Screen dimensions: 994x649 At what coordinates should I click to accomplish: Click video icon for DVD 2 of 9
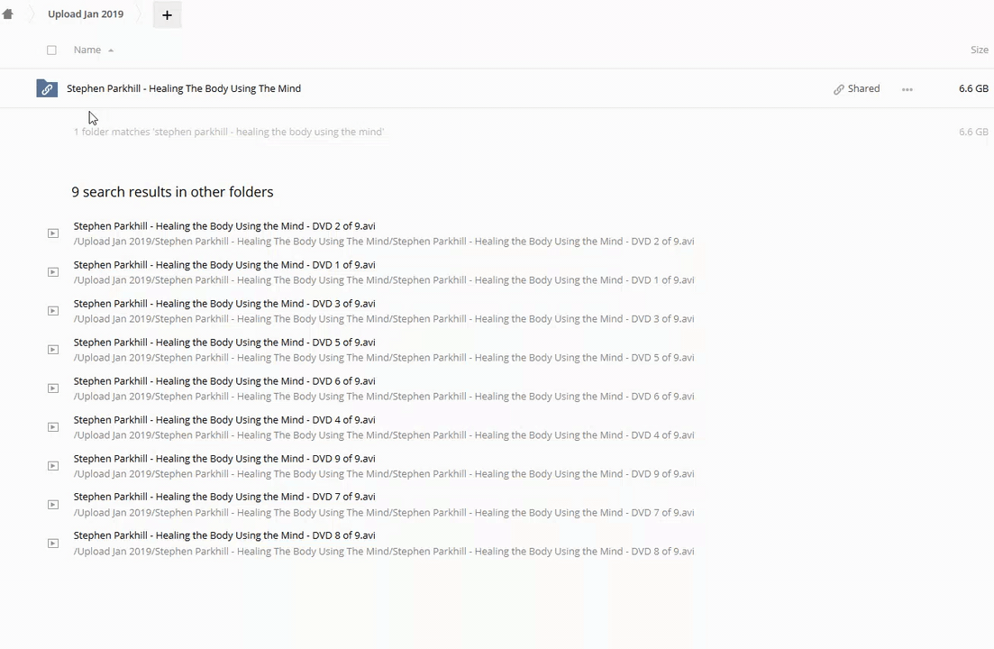coord(53,233)
